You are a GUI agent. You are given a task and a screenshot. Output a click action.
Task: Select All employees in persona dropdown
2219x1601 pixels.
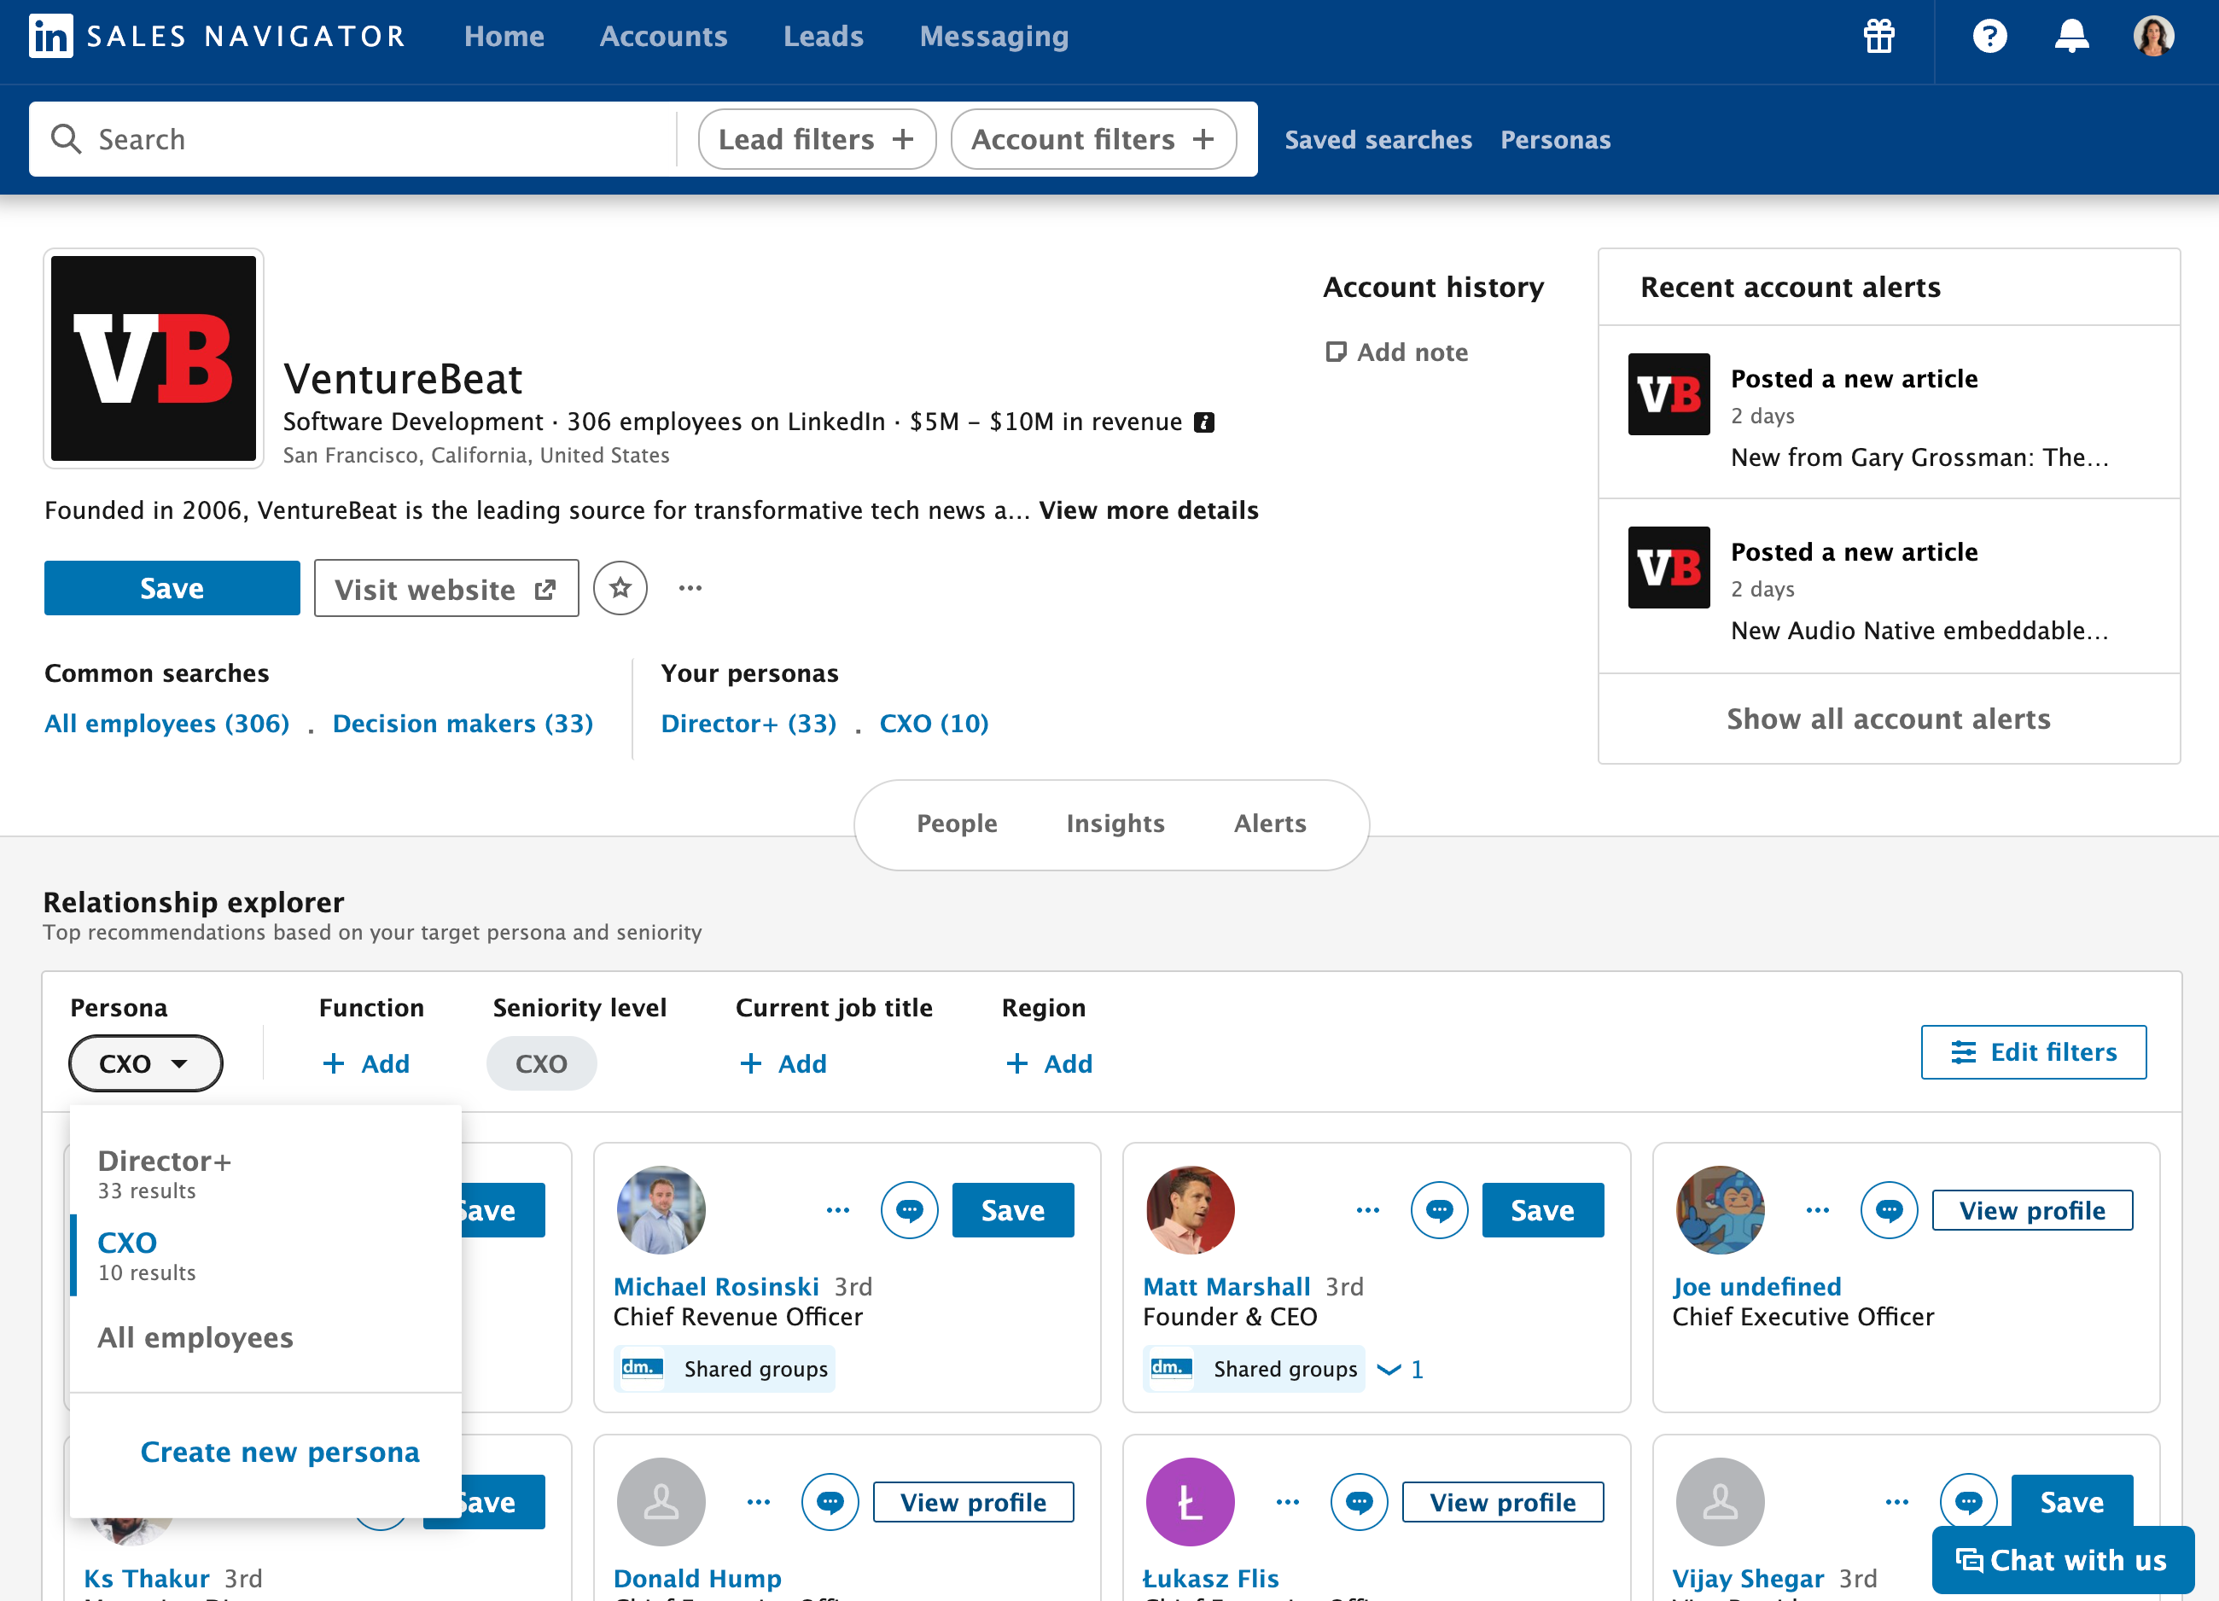[265, 1338]
